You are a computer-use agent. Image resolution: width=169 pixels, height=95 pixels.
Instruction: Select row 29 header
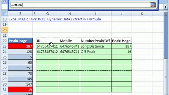[4, 79]
